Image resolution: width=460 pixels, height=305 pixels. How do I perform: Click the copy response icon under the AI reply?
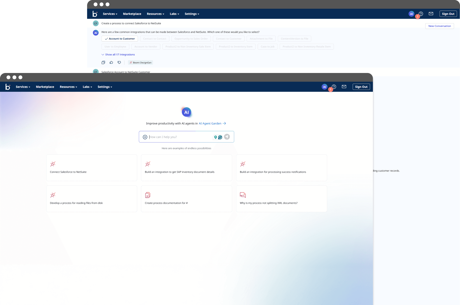pos(103,63)
